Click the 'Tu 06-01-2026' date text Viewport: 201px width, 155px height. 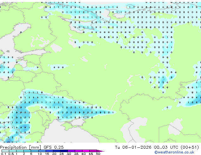(133, 147)
